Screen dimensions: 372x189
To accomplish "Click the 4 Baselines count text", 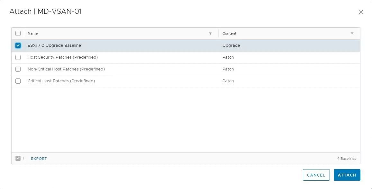I will 346,159.
